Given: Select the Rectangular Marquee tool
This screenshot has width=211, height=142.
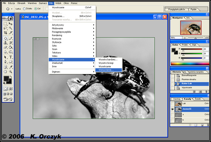Looking at the screenshot, I should coord(6,24).
